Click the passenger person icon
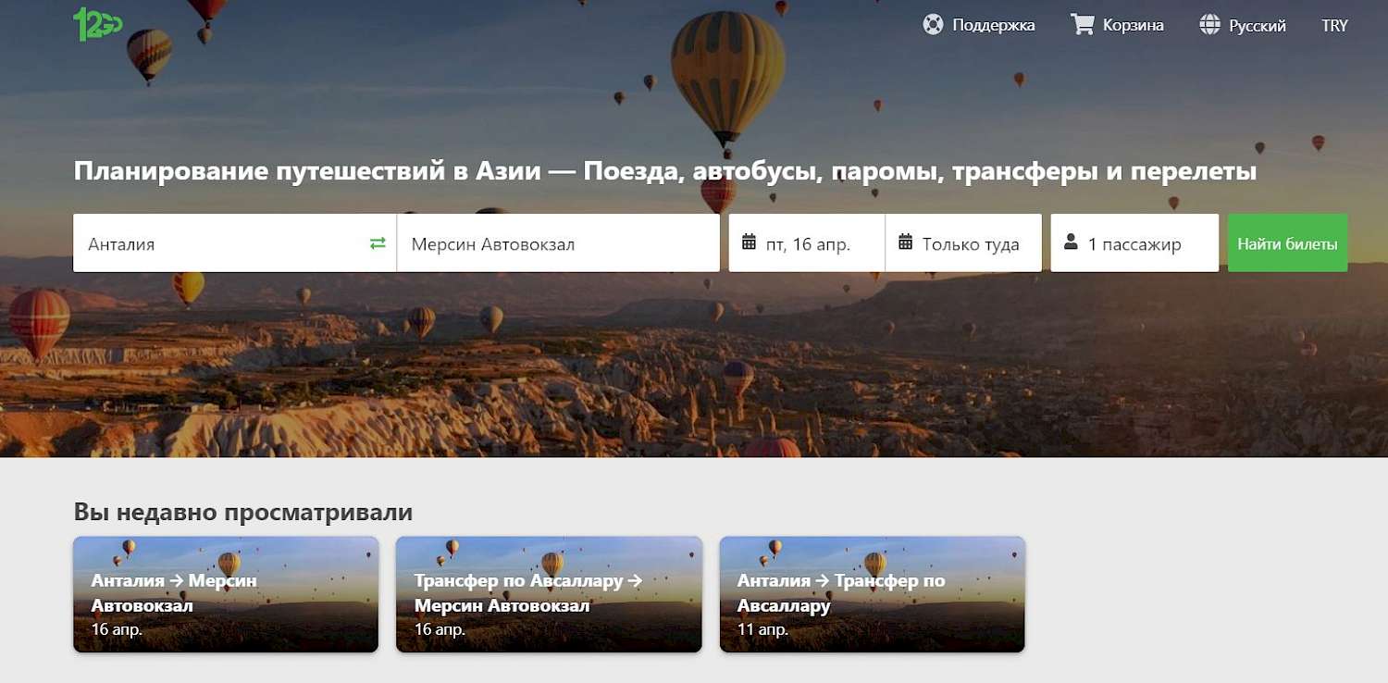 tap(1072, 242)
